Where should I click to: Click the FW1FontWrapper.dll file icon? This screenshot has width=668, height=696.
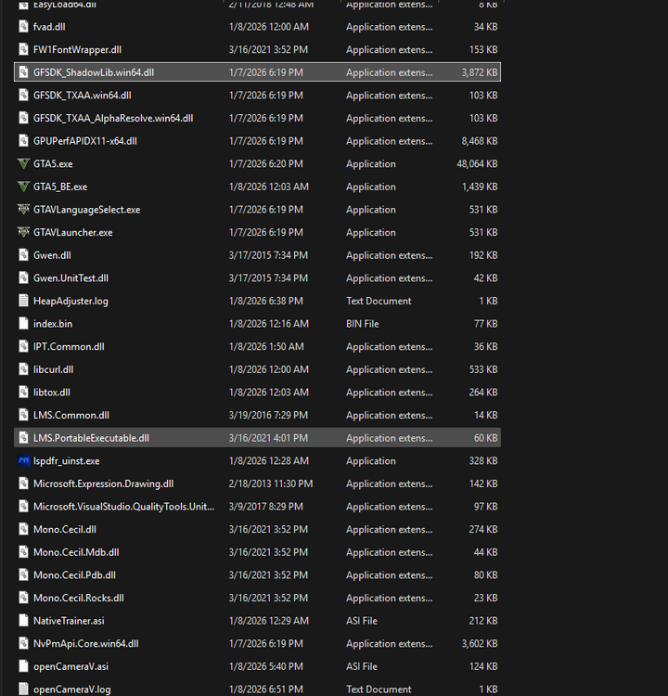[x=23, y=50]
